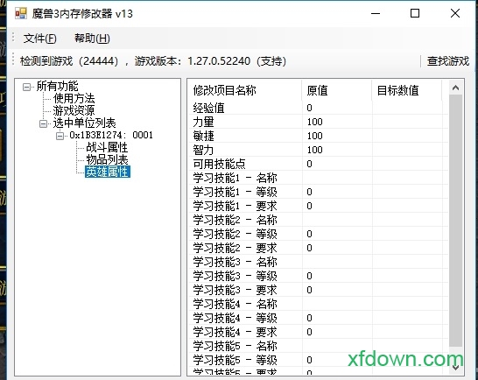This screenshot has width=478, height=380.
Task: Select 物品列表 tree item
Action: click(107, 159)
